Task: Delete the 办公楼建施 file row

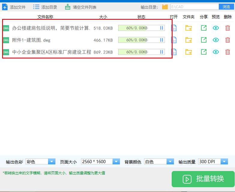Action: pos(227,28)
